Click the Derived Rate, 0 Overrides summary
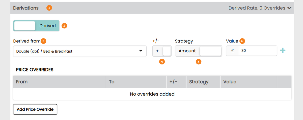Viewport: 303px width, 120px height. 257,8
